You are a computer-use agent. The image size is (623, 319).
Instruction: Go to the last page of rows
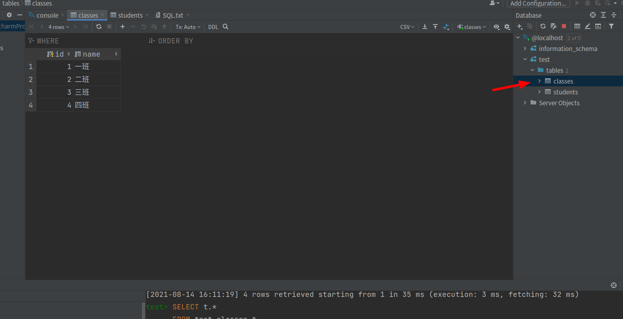[x=85, y=27]
